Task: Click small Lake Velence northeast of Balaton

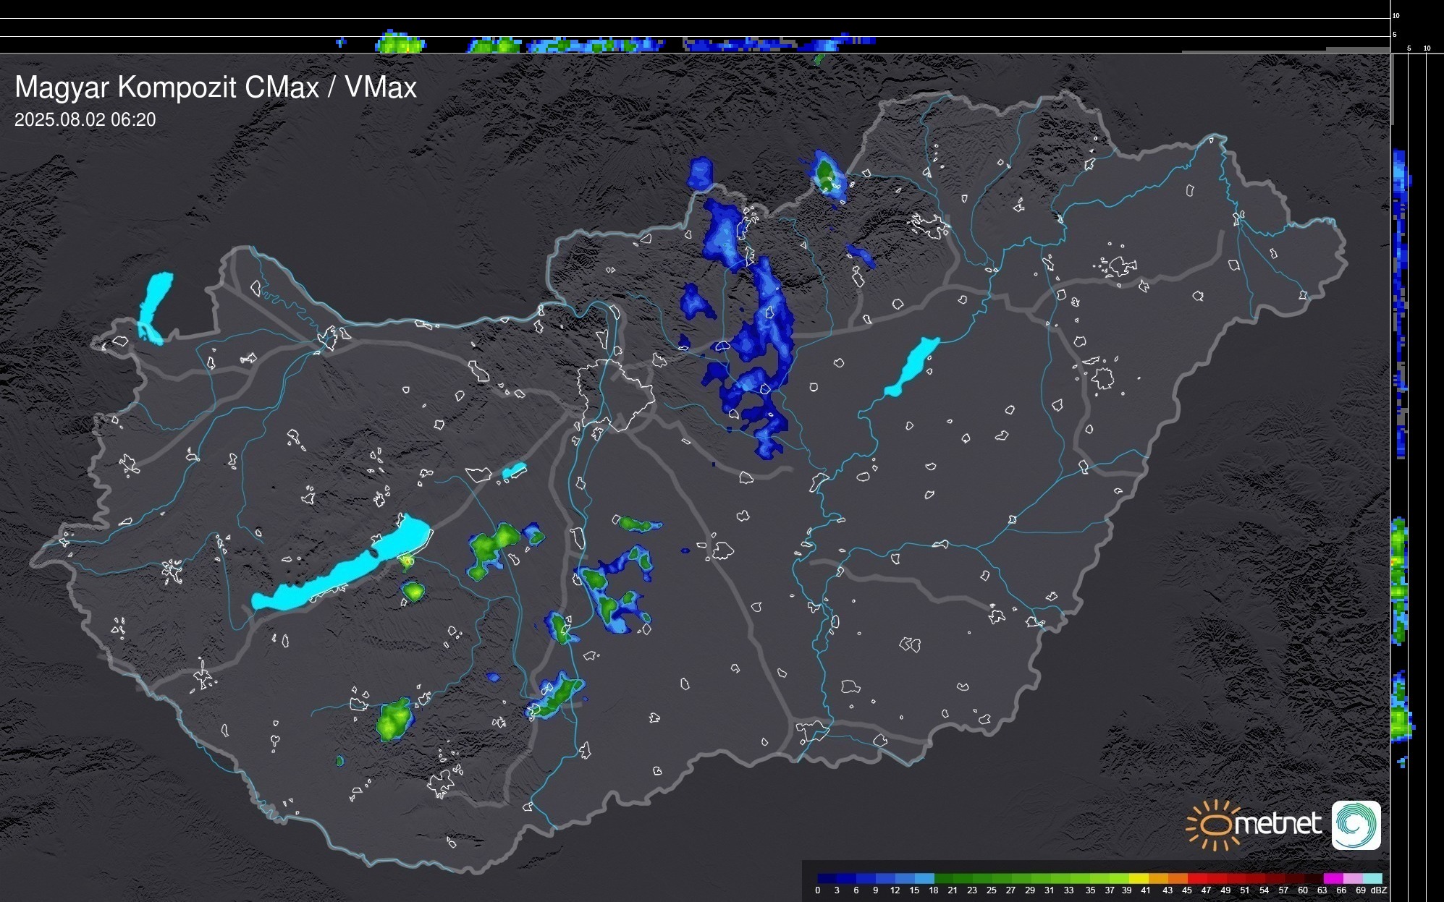Action: point(514,471)
